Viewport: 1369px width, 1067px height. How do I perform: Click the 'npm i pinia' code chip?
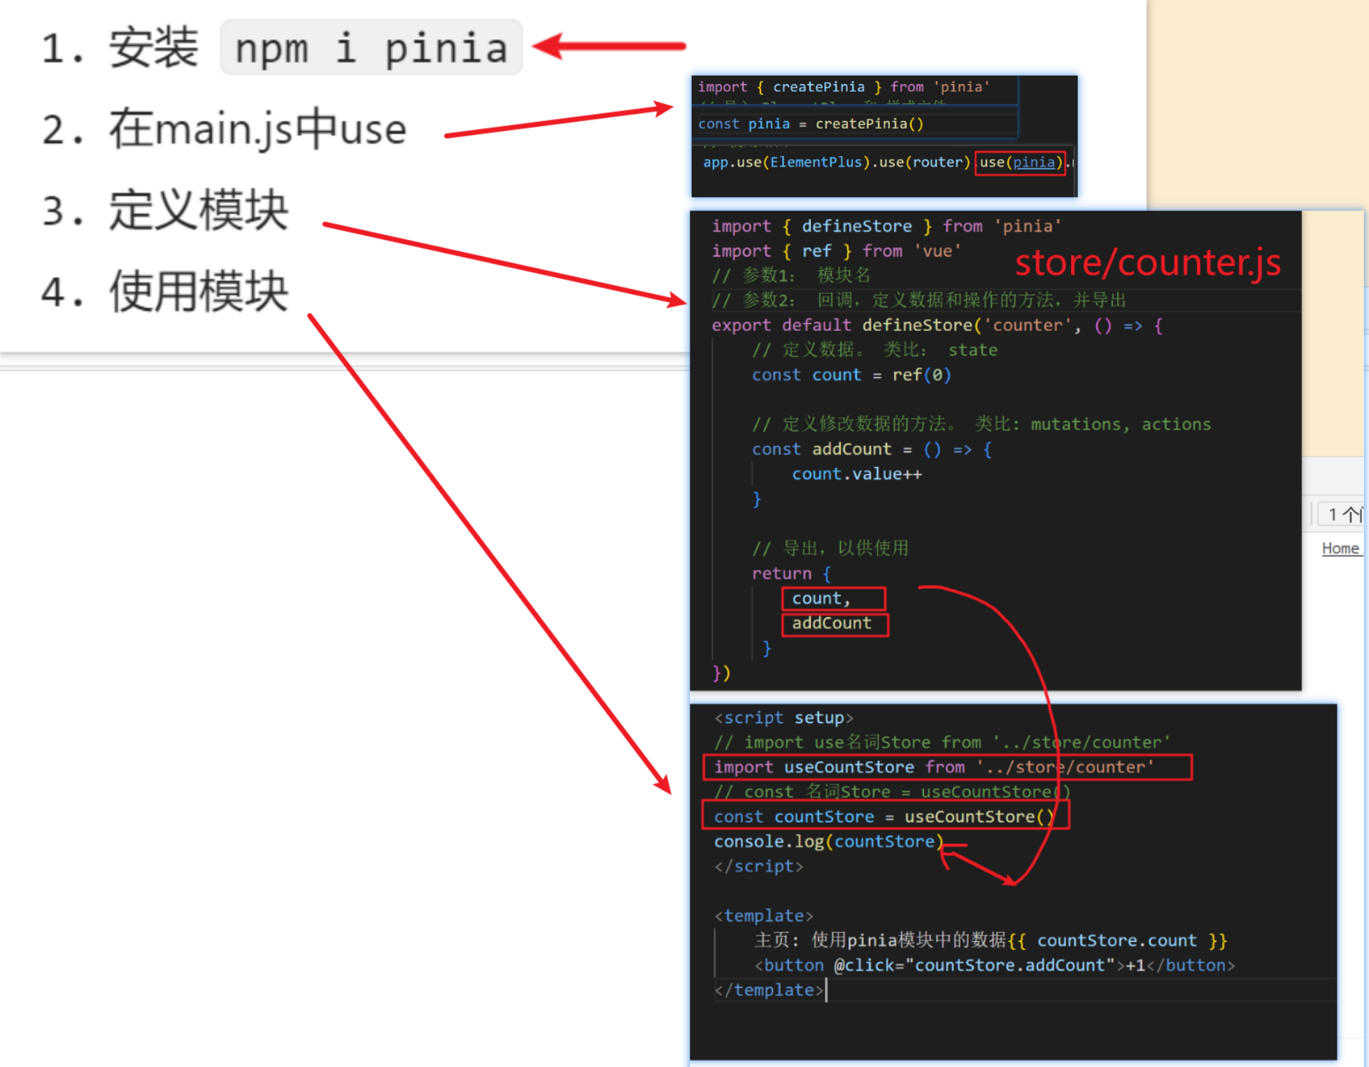coord(371,48)
